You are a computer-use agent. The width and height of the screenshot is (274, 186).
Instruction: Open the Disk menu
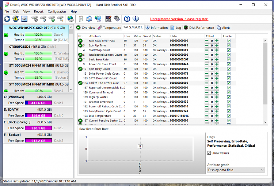pyautogui.click(x=16, y=12)
